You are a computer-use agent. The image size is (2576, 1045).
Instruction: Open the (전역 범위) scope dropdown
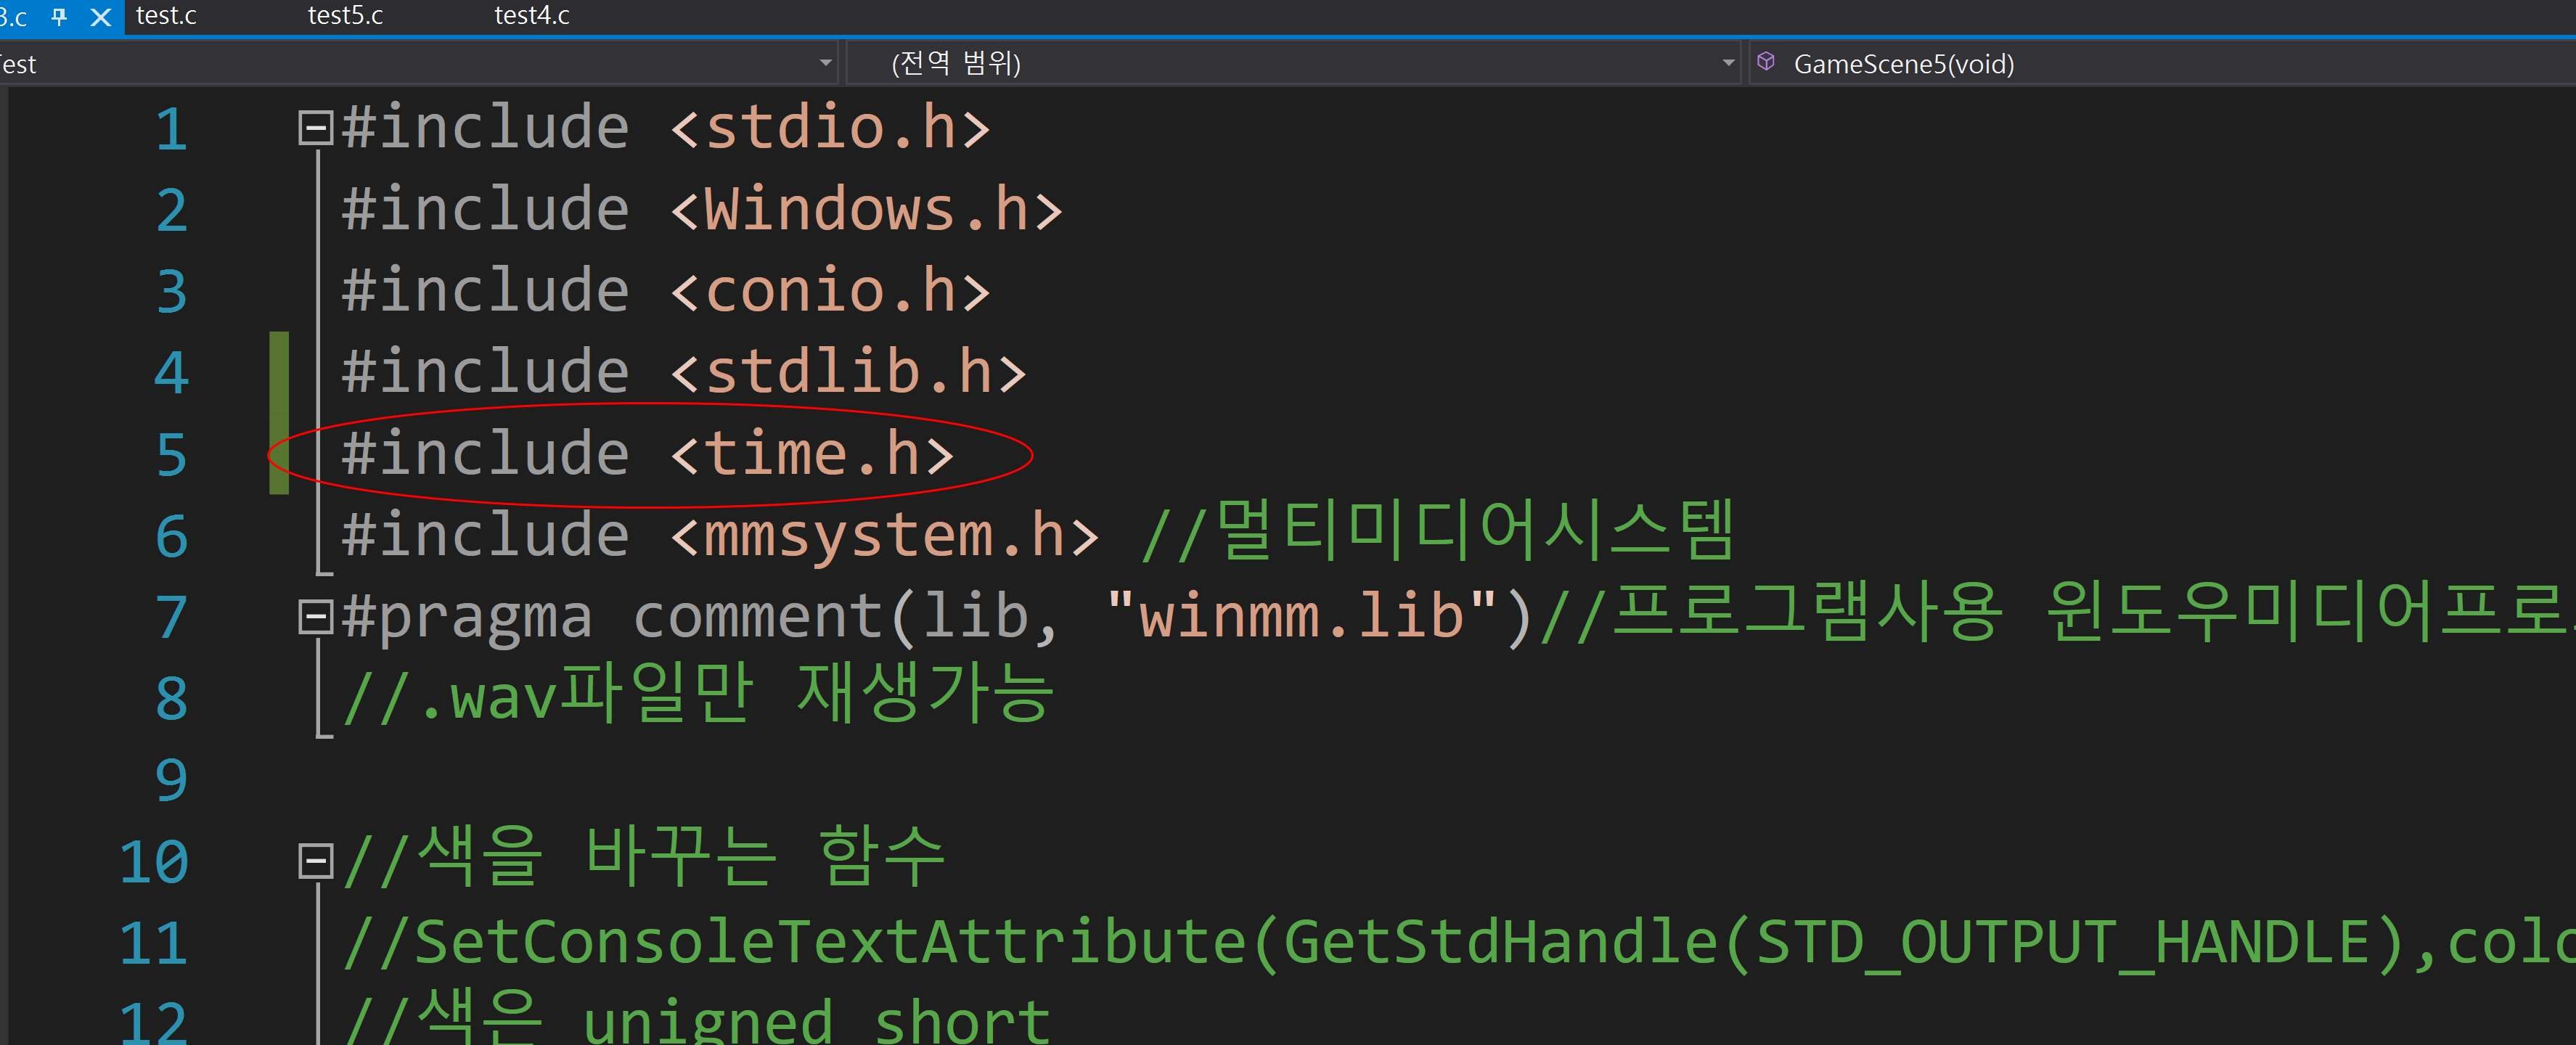tap(1295, 63)
